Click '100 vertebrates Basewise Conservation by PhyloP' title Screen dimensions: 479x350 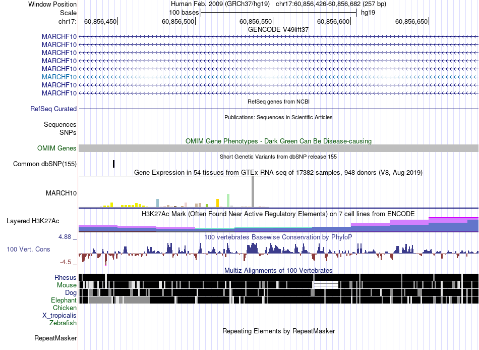(278, 237)
